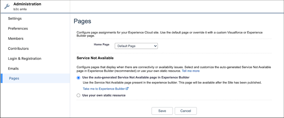The width and height of the screenshot is (284, 118).
Task: Click the Pages heading of the main panel
Action: (82, 21)
